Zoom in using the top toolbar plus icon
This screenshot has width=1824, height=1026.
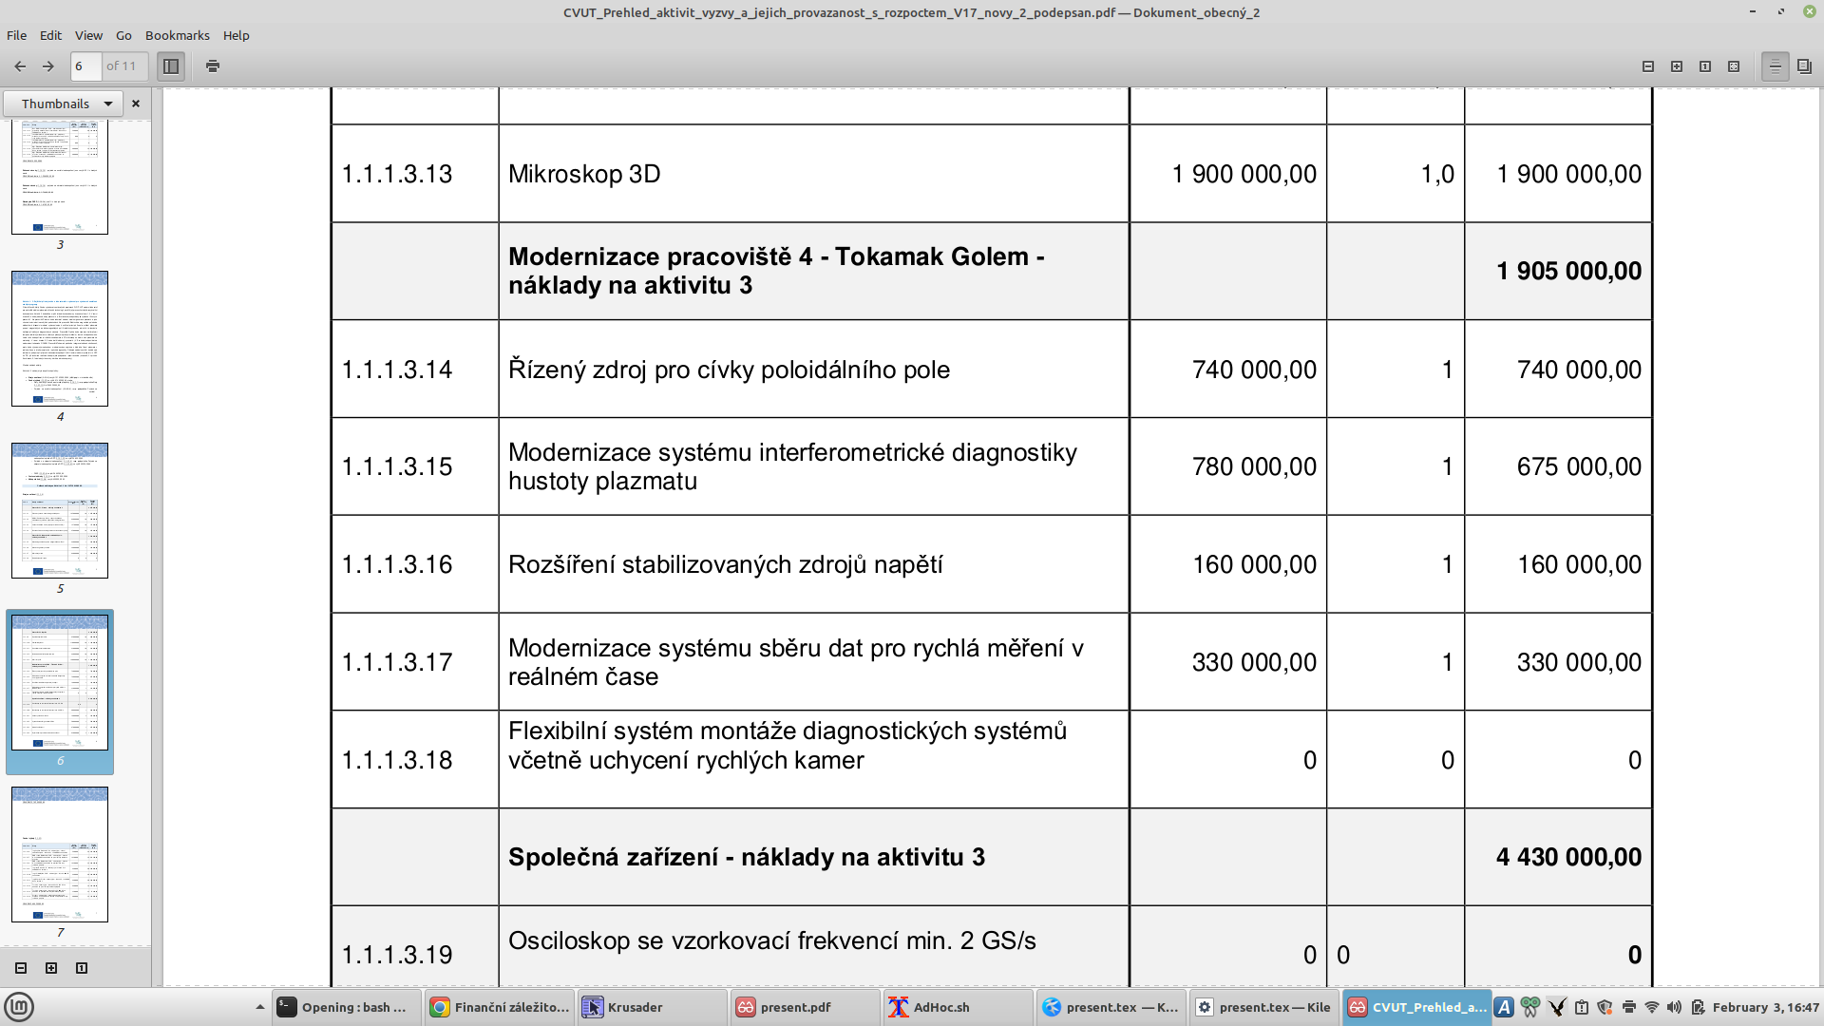[x=1677, y=66]
